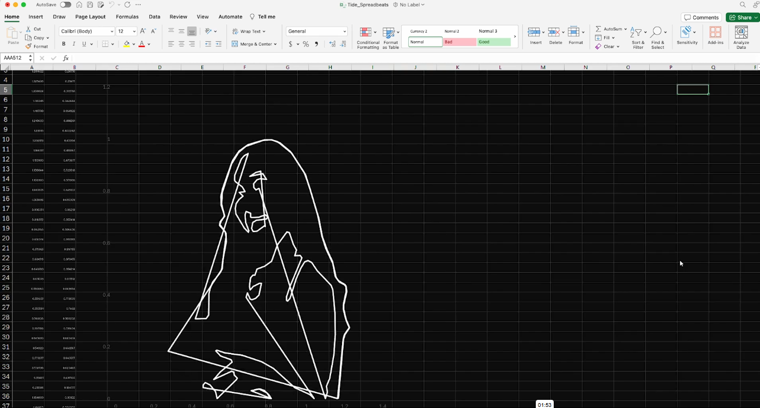Toggle Align Right
This screenshot has height=408, width=760.
[192, 44]
